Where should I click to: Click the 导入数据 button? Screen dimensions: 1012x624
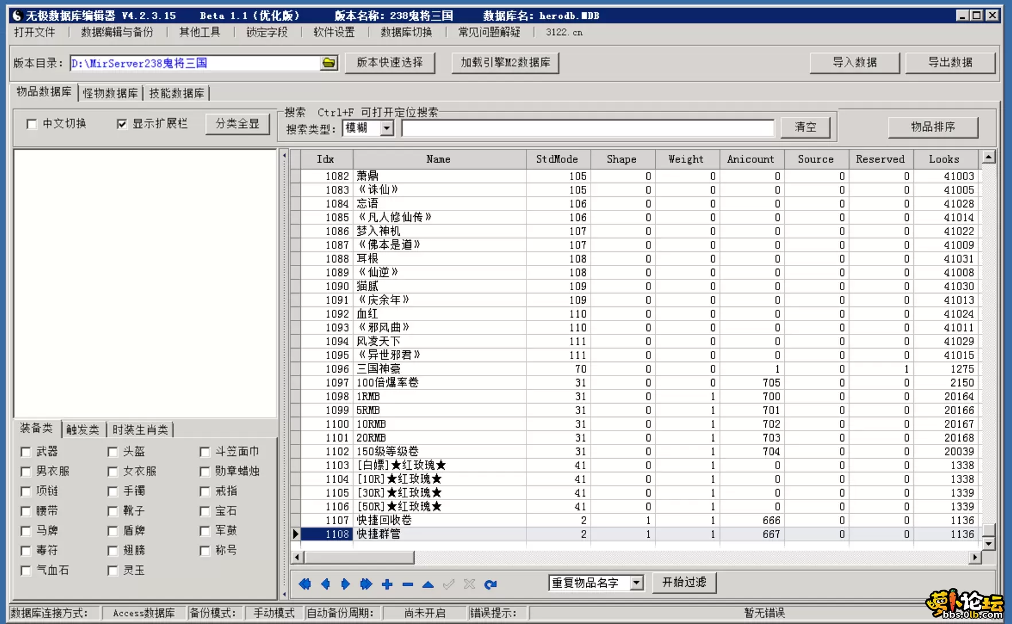(855, 63)
